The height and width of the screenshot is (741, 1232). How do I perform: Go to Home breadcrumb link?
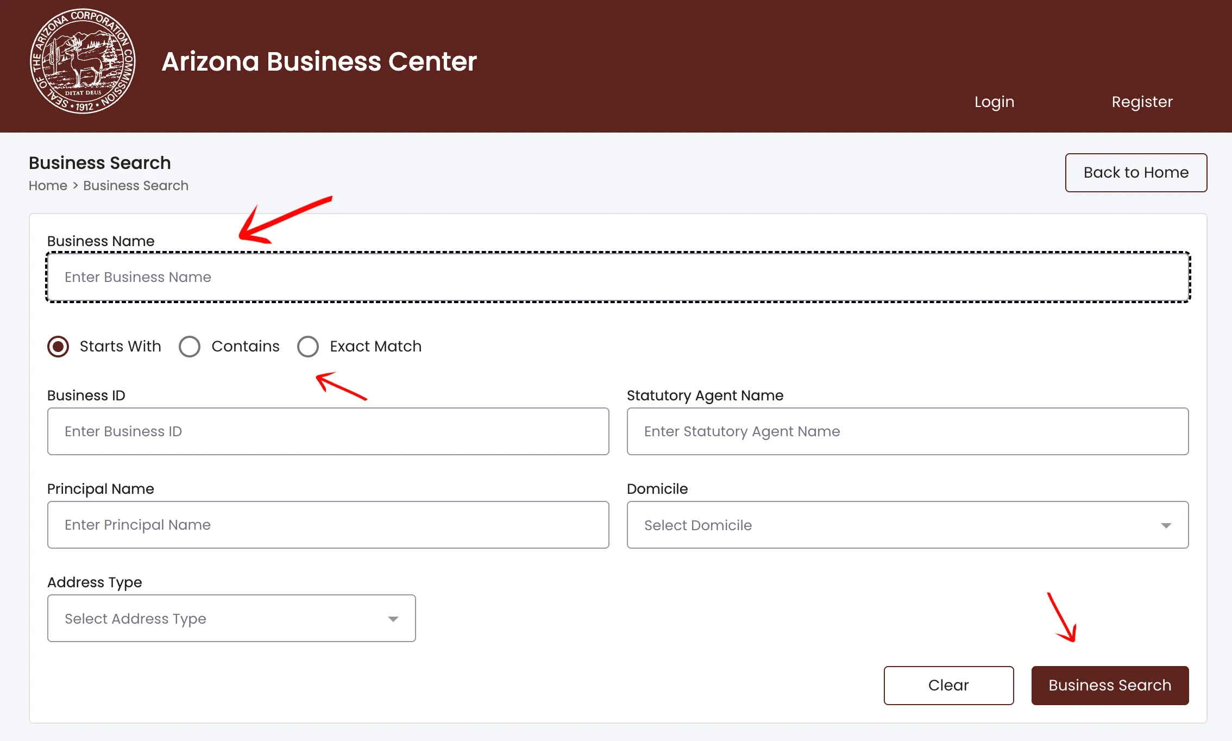(x=48, y=186)
